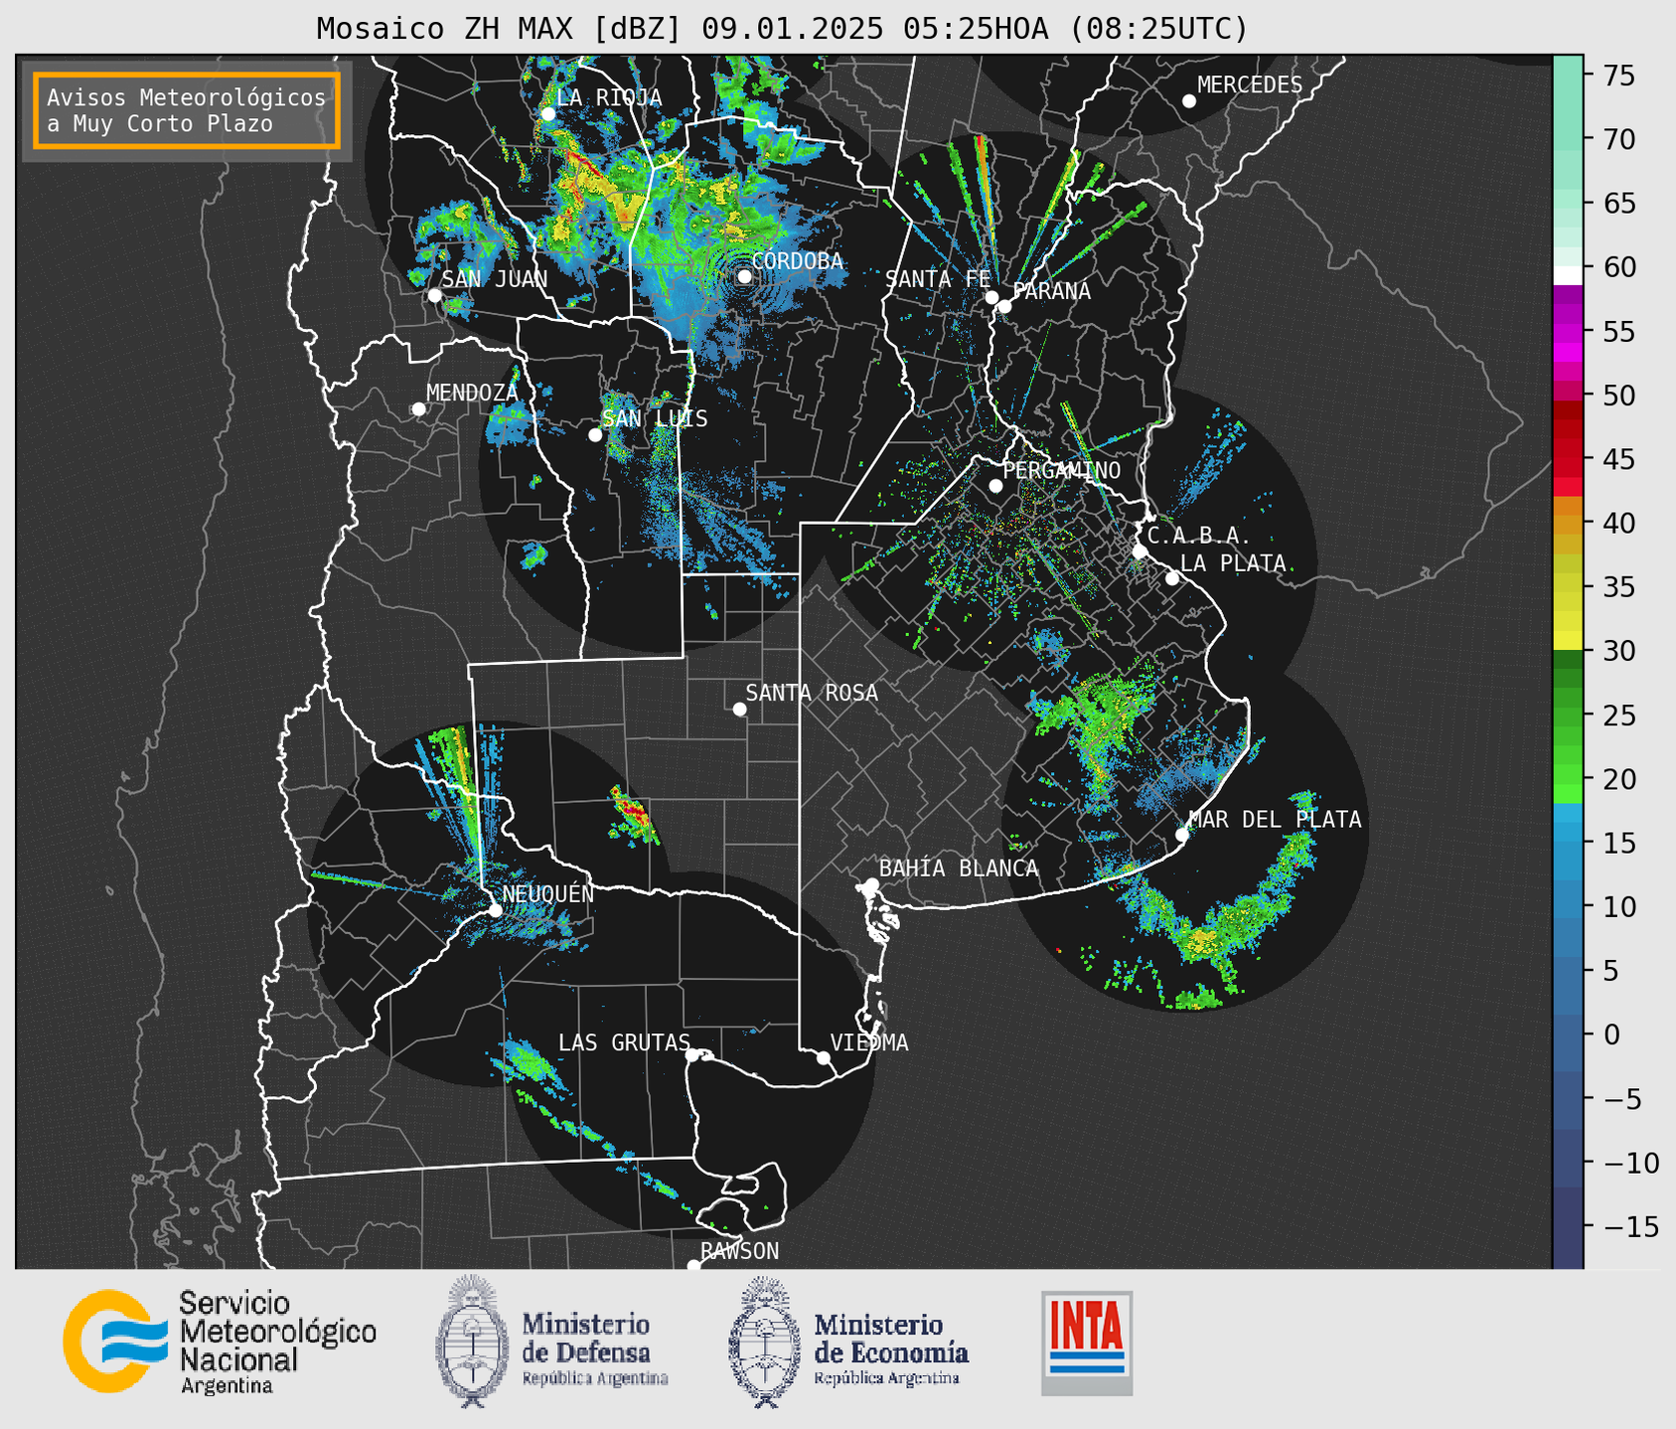This screenshot has height=1429, width=1676.
Task: Select the MENDOZA city dot
Action: click(x=418, y=409)
